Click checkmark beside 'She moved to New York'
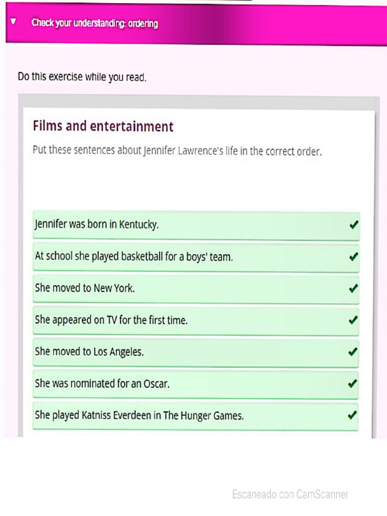 pos(354,288)
